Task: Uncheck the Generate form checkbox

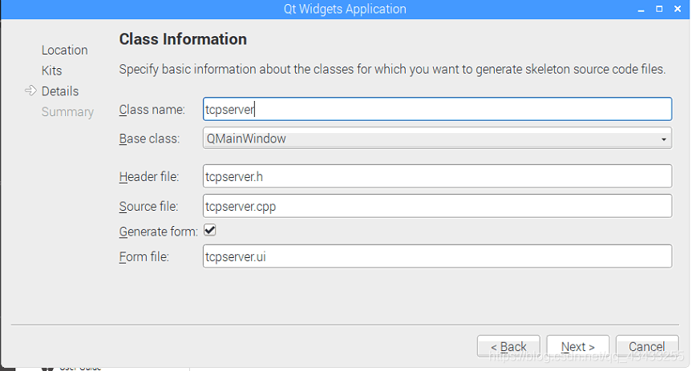Action: click(x=209, y=230)
